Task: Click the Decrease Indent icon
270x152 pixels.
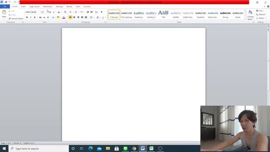Action: point(88,12)
